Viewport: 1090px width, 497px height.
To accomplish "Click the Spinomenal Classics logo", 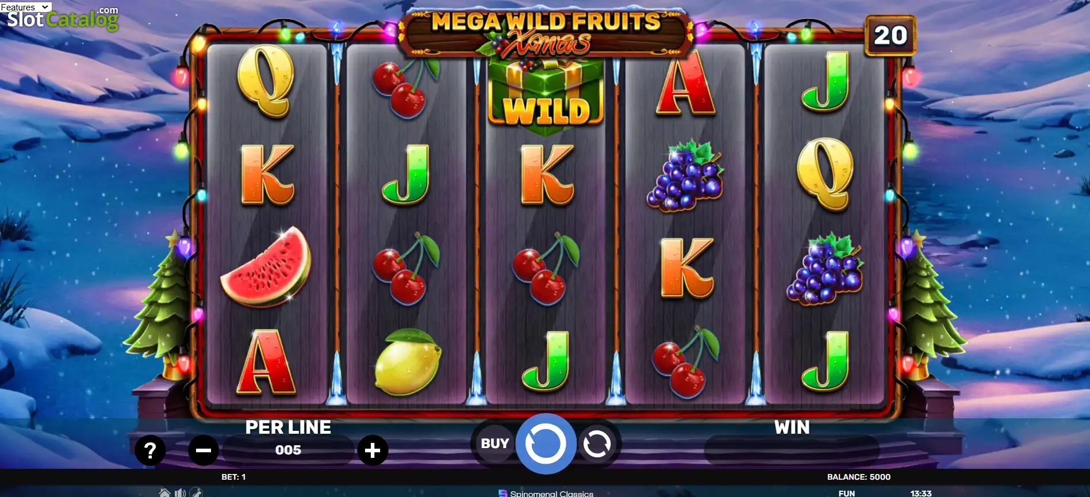I will point(546,493).
